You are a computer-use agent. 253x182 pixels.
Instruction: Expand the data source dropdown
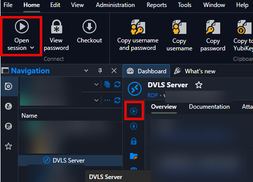point(96,84)
